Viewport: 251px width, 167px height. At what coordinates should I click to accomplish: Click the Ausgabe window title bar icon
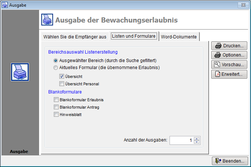[5, 5]
